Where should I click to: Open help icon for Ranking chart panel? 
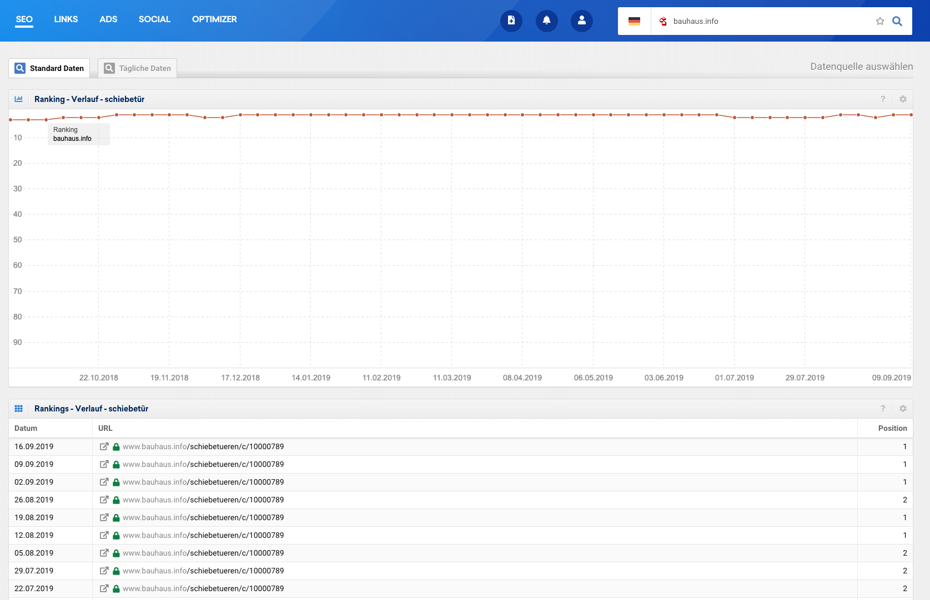click(x=883, y=99)
